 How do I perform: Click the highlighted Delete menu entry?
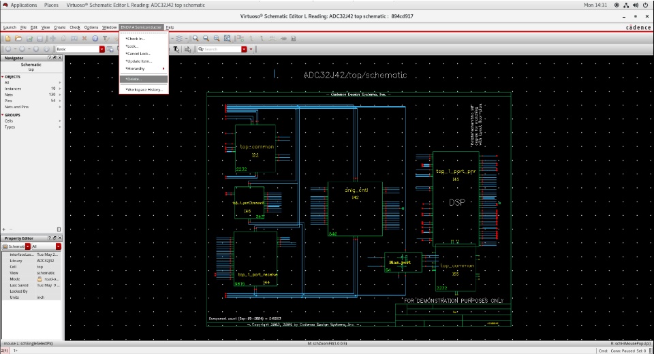pos(144,79)
